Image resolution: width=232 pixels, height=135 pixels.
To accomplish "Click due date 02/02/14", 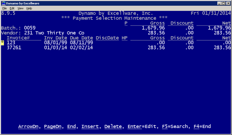I will [x=82, y=47].
